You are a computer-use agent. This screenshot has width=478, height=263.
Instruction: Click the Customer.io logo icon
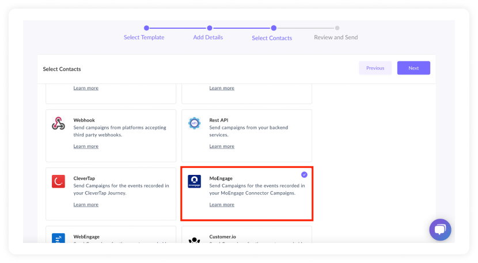[194, 240]
